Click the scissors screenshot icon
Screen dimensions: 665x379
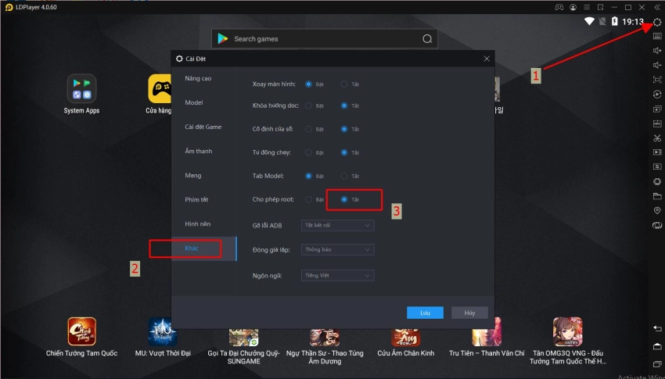[656, 138]
